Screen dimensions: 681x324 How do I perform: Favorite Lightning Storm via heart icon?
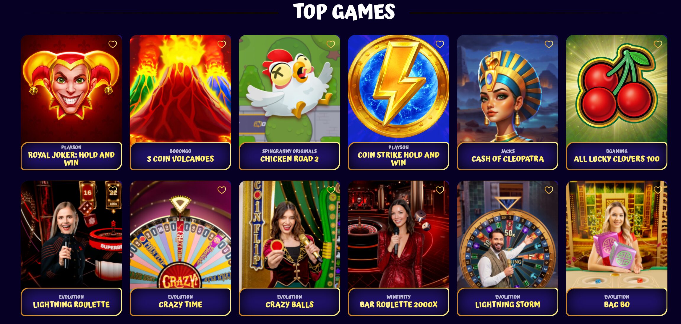tap(549, 190)
